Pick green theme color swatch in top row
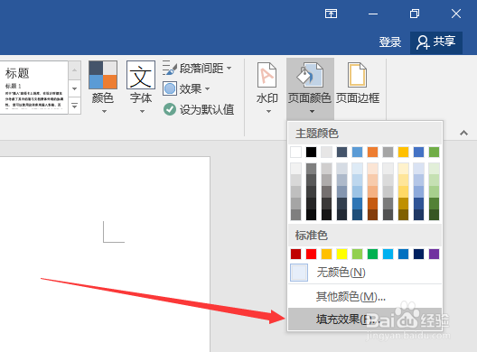Screen dimensions: 477x352 tap(435, 152)
